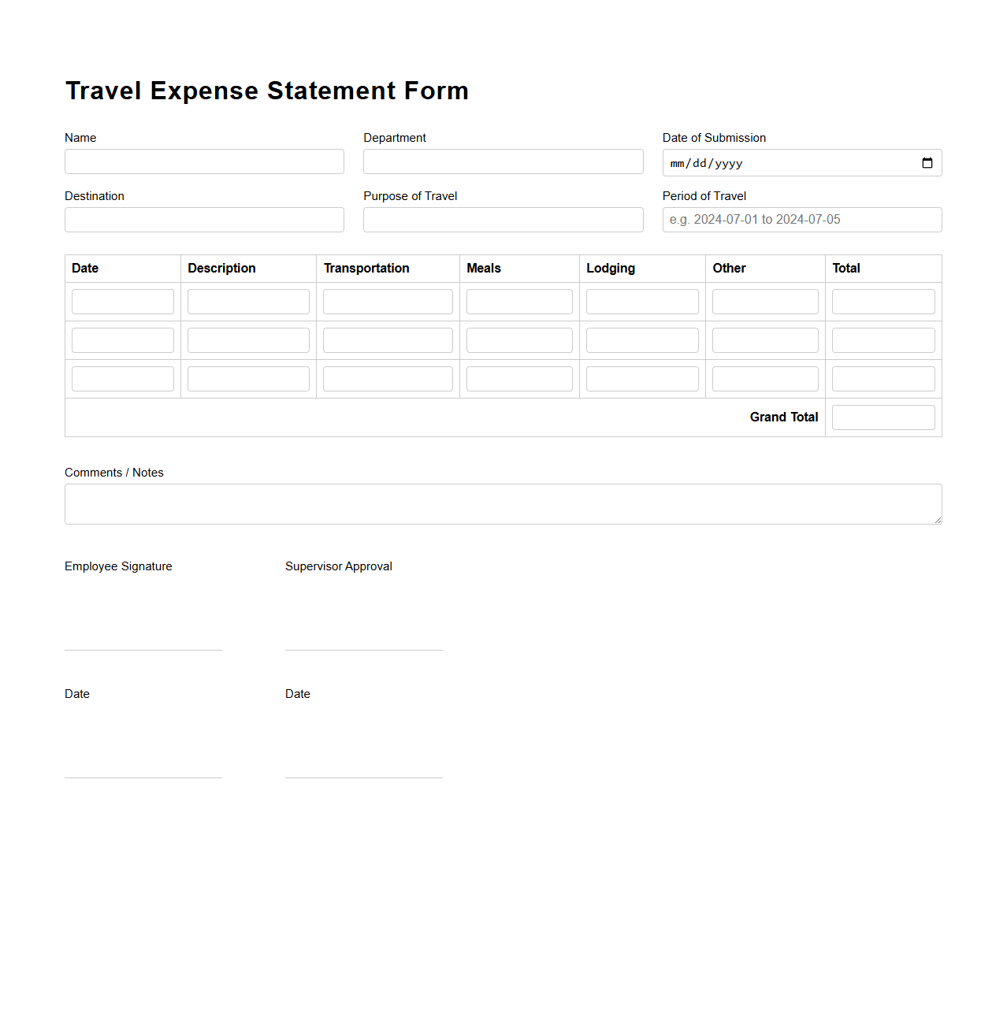Click the Purpose of Travel input field
The image size is (1007, 1024).
(503, 220)
